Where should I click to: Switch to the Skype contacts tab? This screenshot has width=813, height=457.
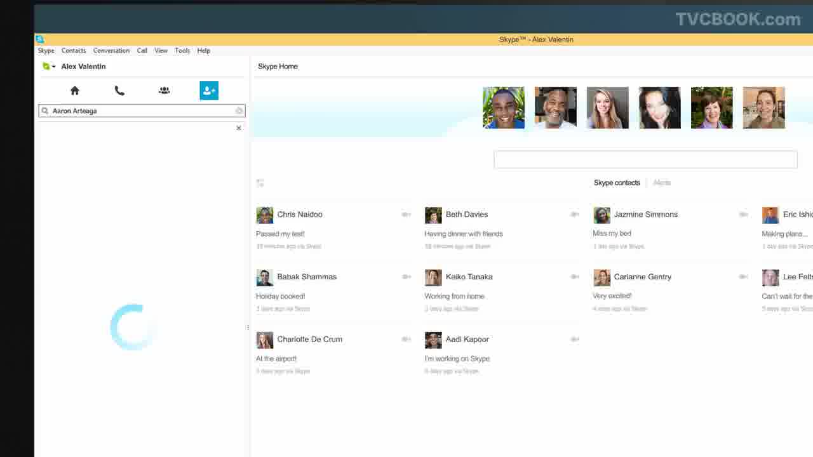pos(617,183)
